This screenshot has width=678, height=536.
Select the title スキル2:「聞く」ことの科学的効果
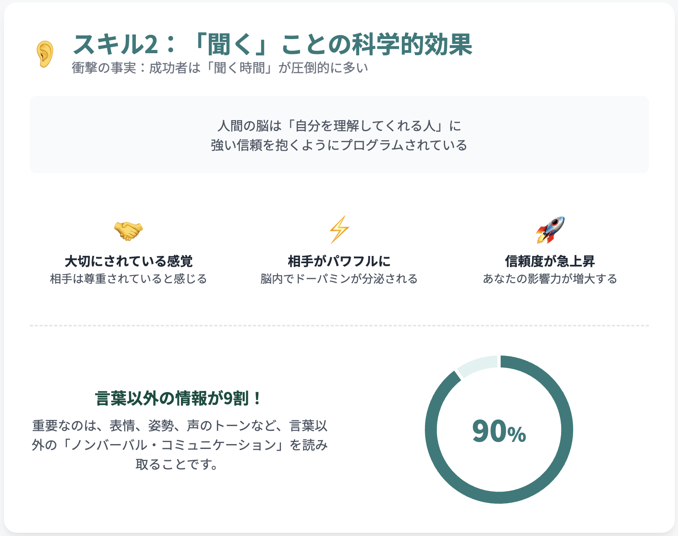tap(272, 44)
